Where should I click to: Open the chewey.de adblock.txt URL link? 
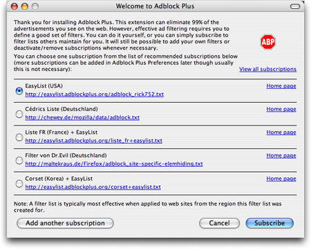pyautogui.click(x=82, y=117)
